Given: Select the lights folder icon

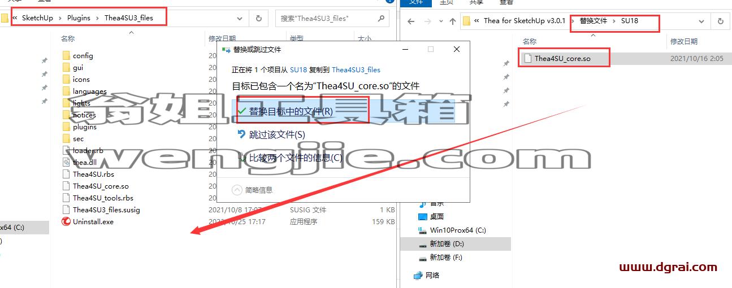Looking at the screenshot, I should coord(66,103).
